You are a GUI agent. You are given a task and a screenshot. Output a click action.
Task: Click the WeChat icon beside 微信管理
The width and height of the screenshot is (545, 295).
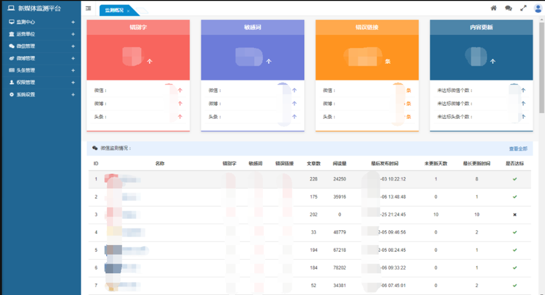pyautogui.click(x=12, y=46)
